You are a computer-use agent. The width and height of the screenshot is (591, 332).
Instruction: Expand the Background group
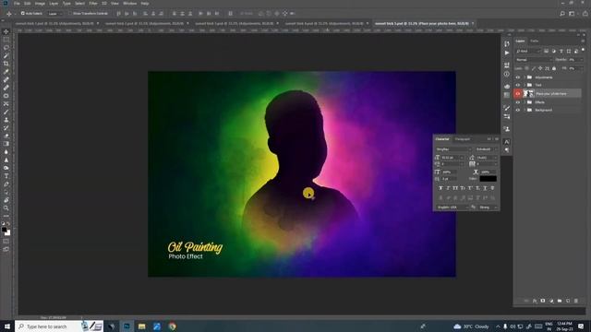point(525,110)
